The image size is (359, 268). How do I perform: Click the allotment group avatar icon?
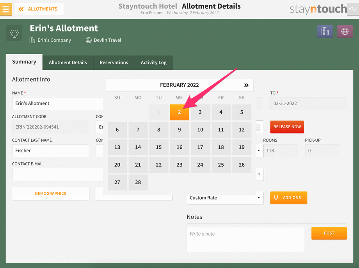pos(14,34)
